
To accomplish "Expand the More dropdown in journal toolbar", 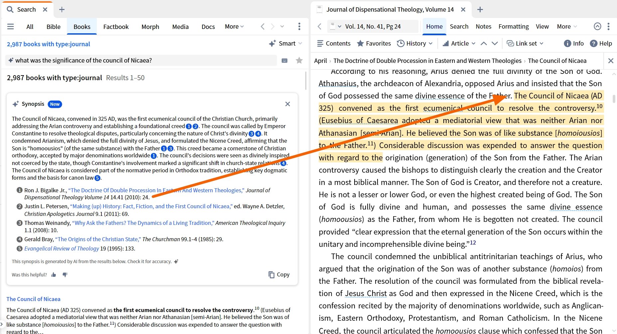I will point(567,26).
